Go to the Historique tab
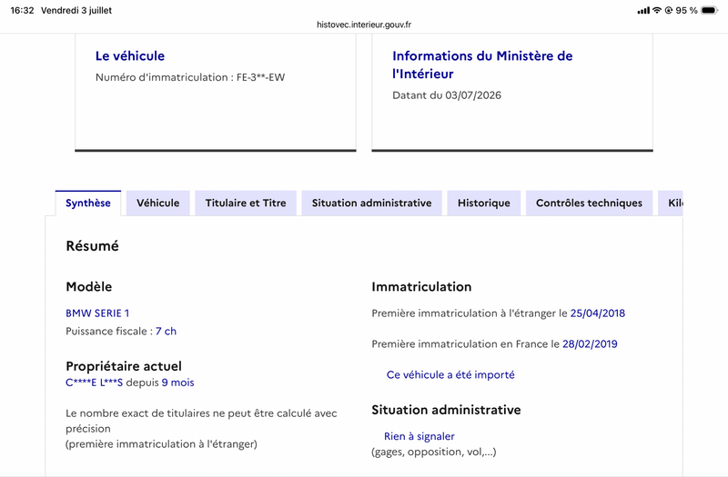This screenshot has width=728, height=477. (x=484, y=203)
